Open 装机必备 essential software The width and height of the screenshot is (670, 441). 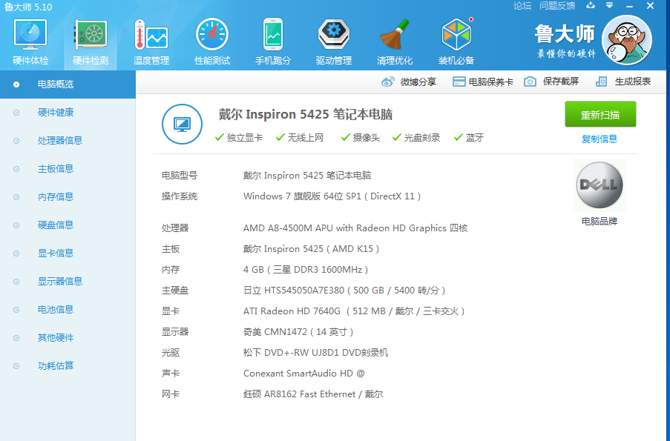coord(456,42)
